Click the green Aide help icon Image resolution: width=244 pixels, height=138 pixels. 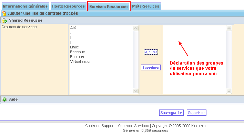(x=4, y=99)
